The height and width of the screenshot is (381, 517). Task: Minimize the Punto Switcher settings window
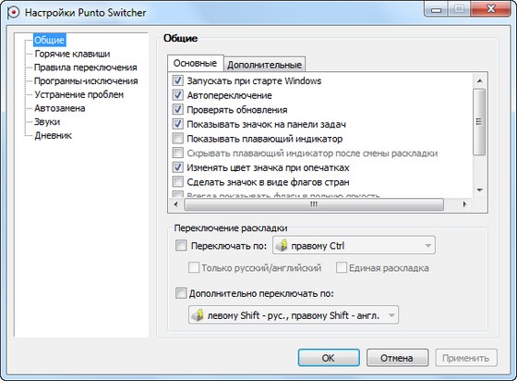click(436, 9)
